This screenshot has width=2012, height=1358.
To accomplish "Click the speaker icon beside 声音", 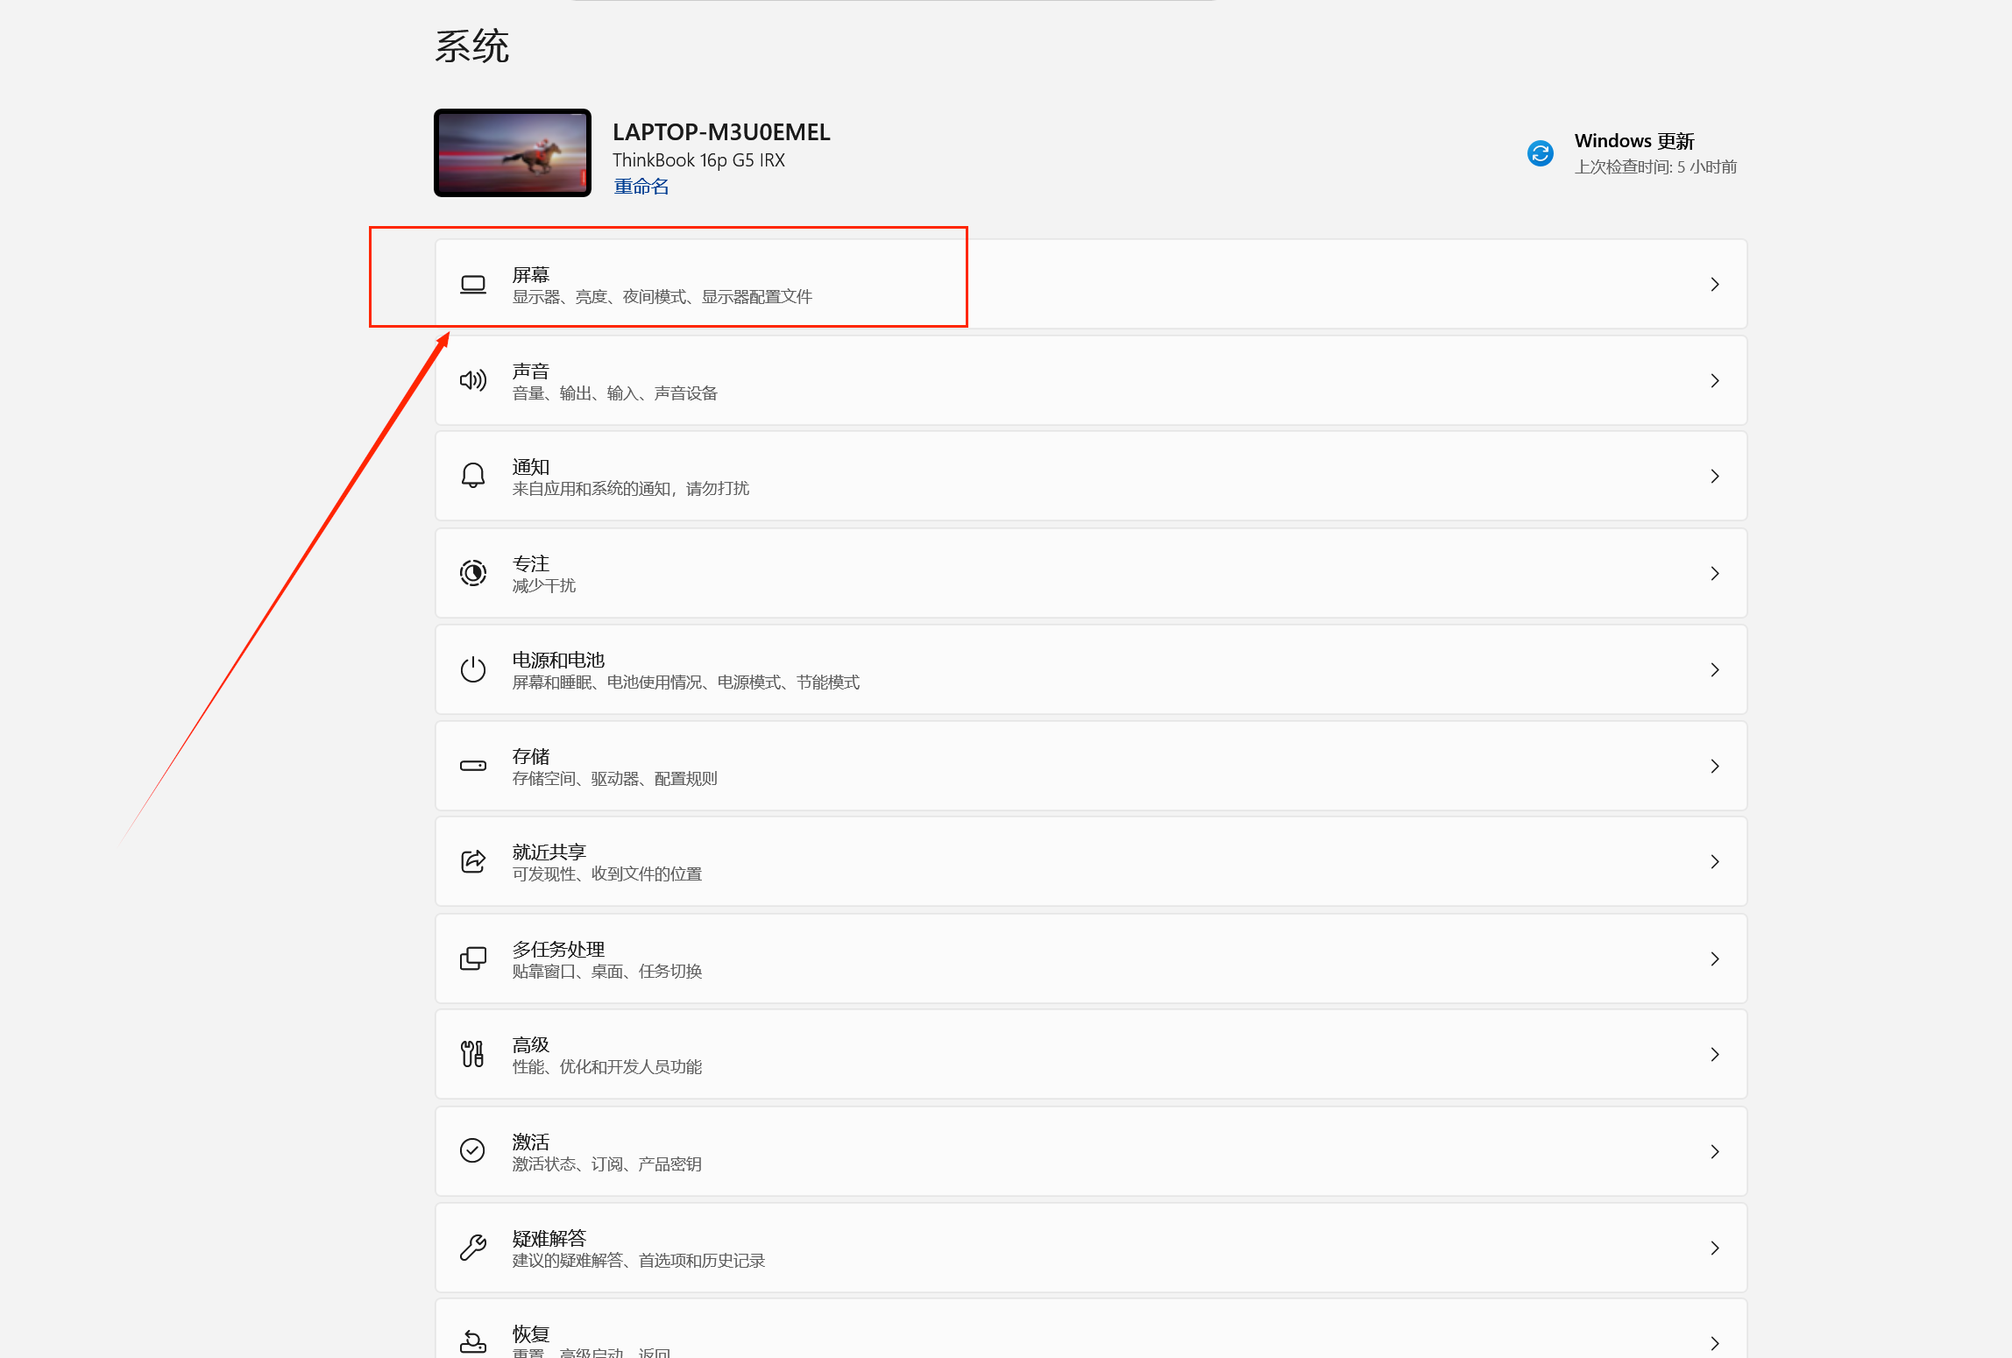I will [473, 380].
